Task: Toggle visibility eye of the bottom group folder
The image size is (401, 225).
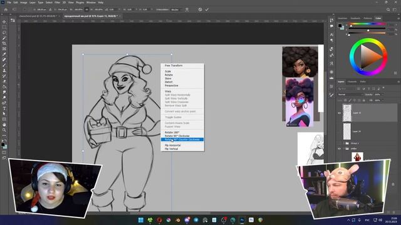Action: pyautogui.click(x=340, y=149)
